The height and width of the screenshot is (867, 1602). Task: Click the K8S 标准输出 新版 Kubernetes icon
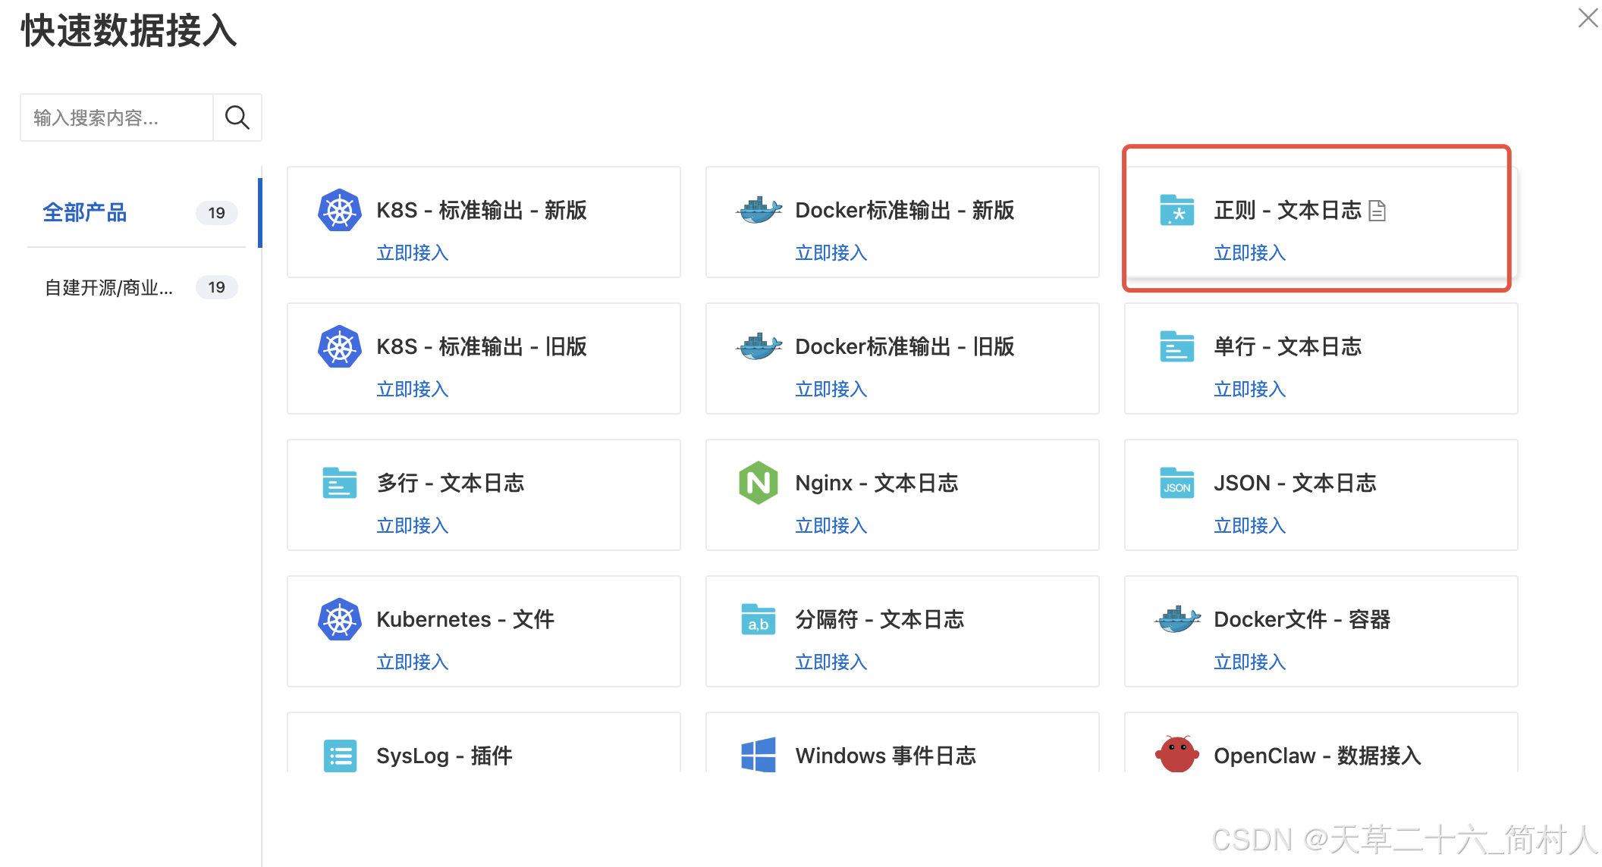339,210
